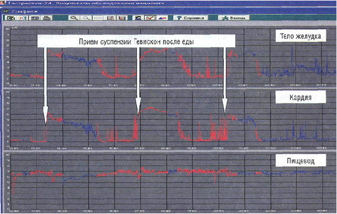This screenshot has height=214, width=337.
Task: Zoom in with the magnifier icon
Action: pyautogui.click(x=74, y=18)
